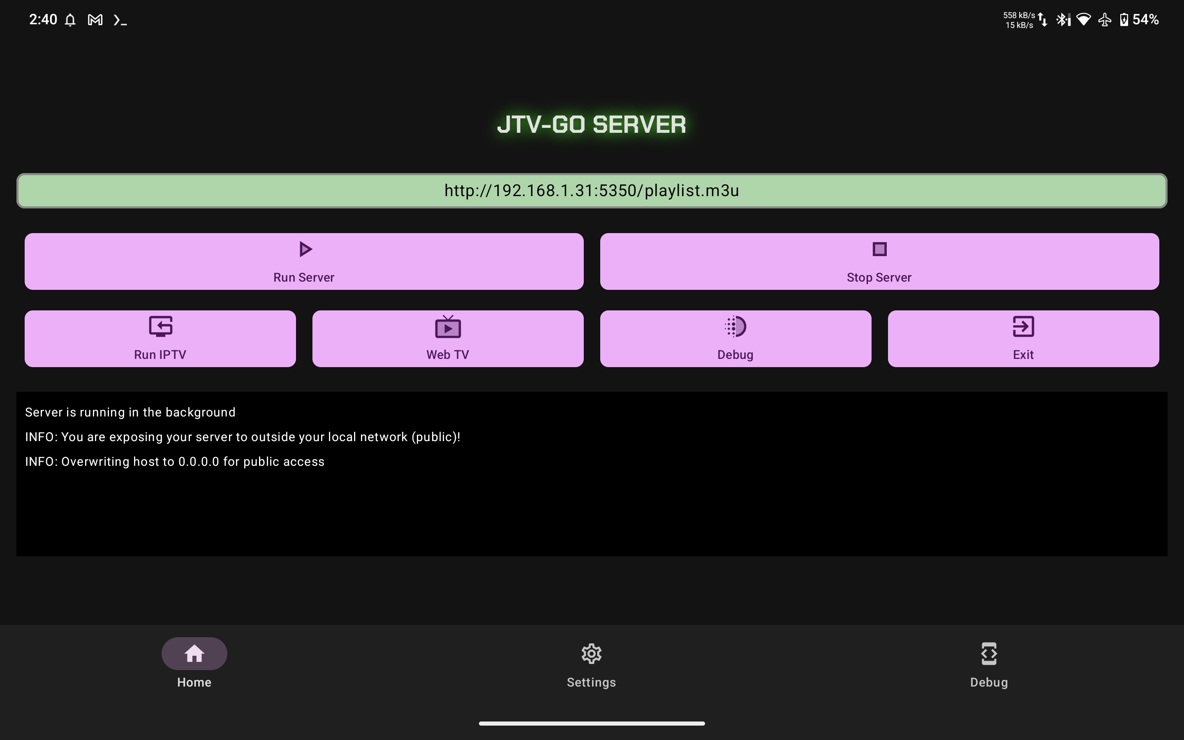Click the gesture navigation bar at screen bottom
Viewport: 1184px width, 740px height.
[592, 723]
